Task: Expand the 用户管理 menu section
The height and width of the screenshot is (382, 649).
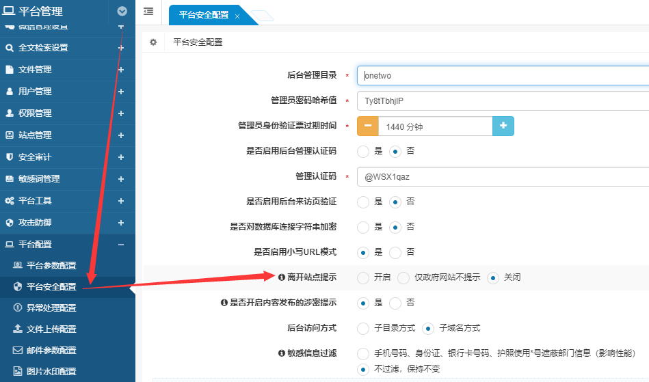Action: click(x=121, y=92)
